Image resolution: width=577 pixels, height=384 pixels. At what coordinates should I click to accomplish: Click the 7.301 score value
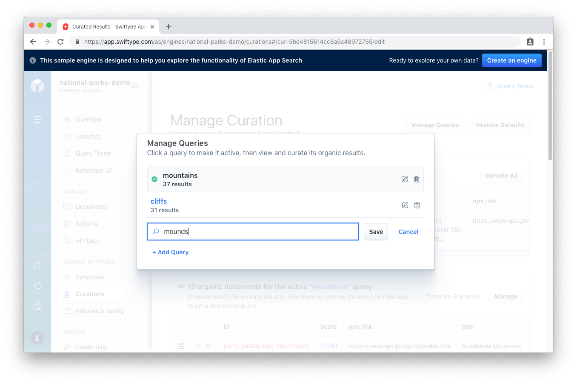pyautogui.click(x=329, y=346)
